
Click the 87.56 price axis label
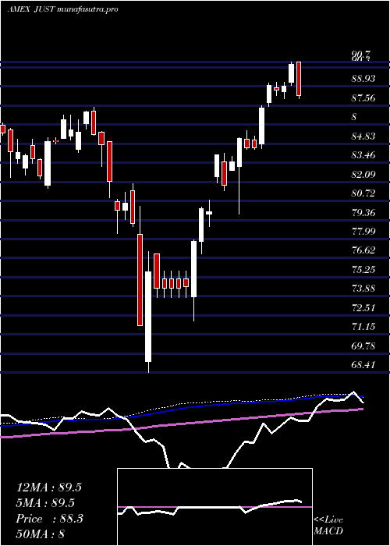[363, 97]
